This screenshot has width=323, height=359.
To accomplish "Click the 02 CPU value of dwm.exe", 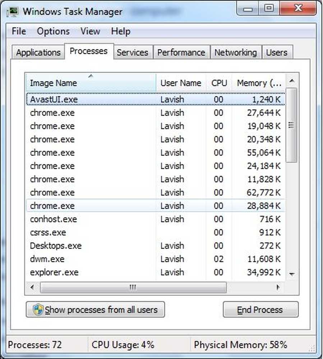I will [x=218, y=259].
